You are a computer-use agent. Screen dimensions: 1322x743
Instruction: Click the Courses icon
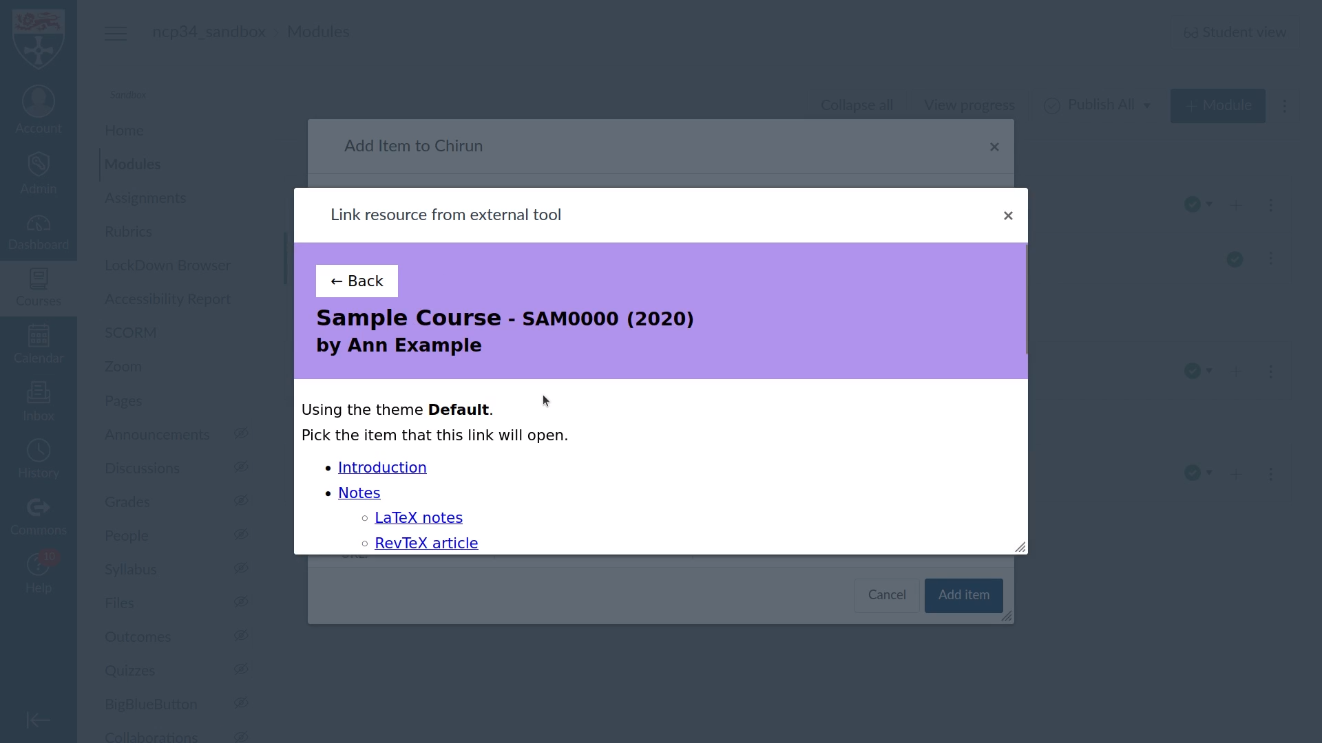pyautogui.click(x=38, y=287)
